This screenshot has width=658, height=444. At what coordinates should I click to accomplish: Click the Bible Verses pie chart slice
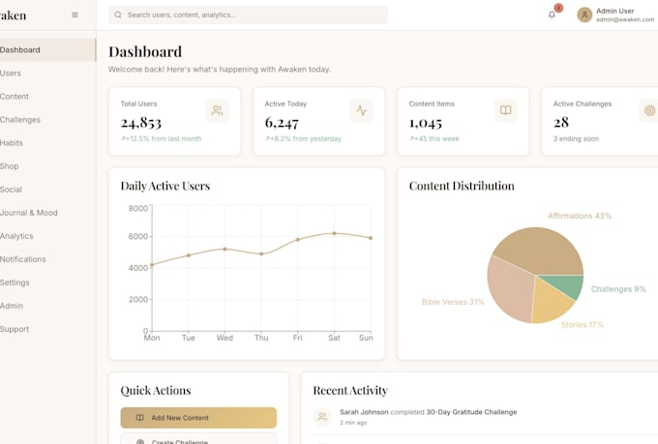(511, 289)
